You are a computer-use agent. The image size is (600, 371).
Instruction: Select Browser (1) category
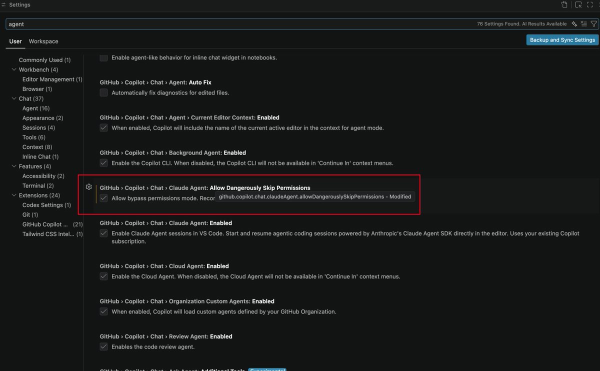point(37,89)
